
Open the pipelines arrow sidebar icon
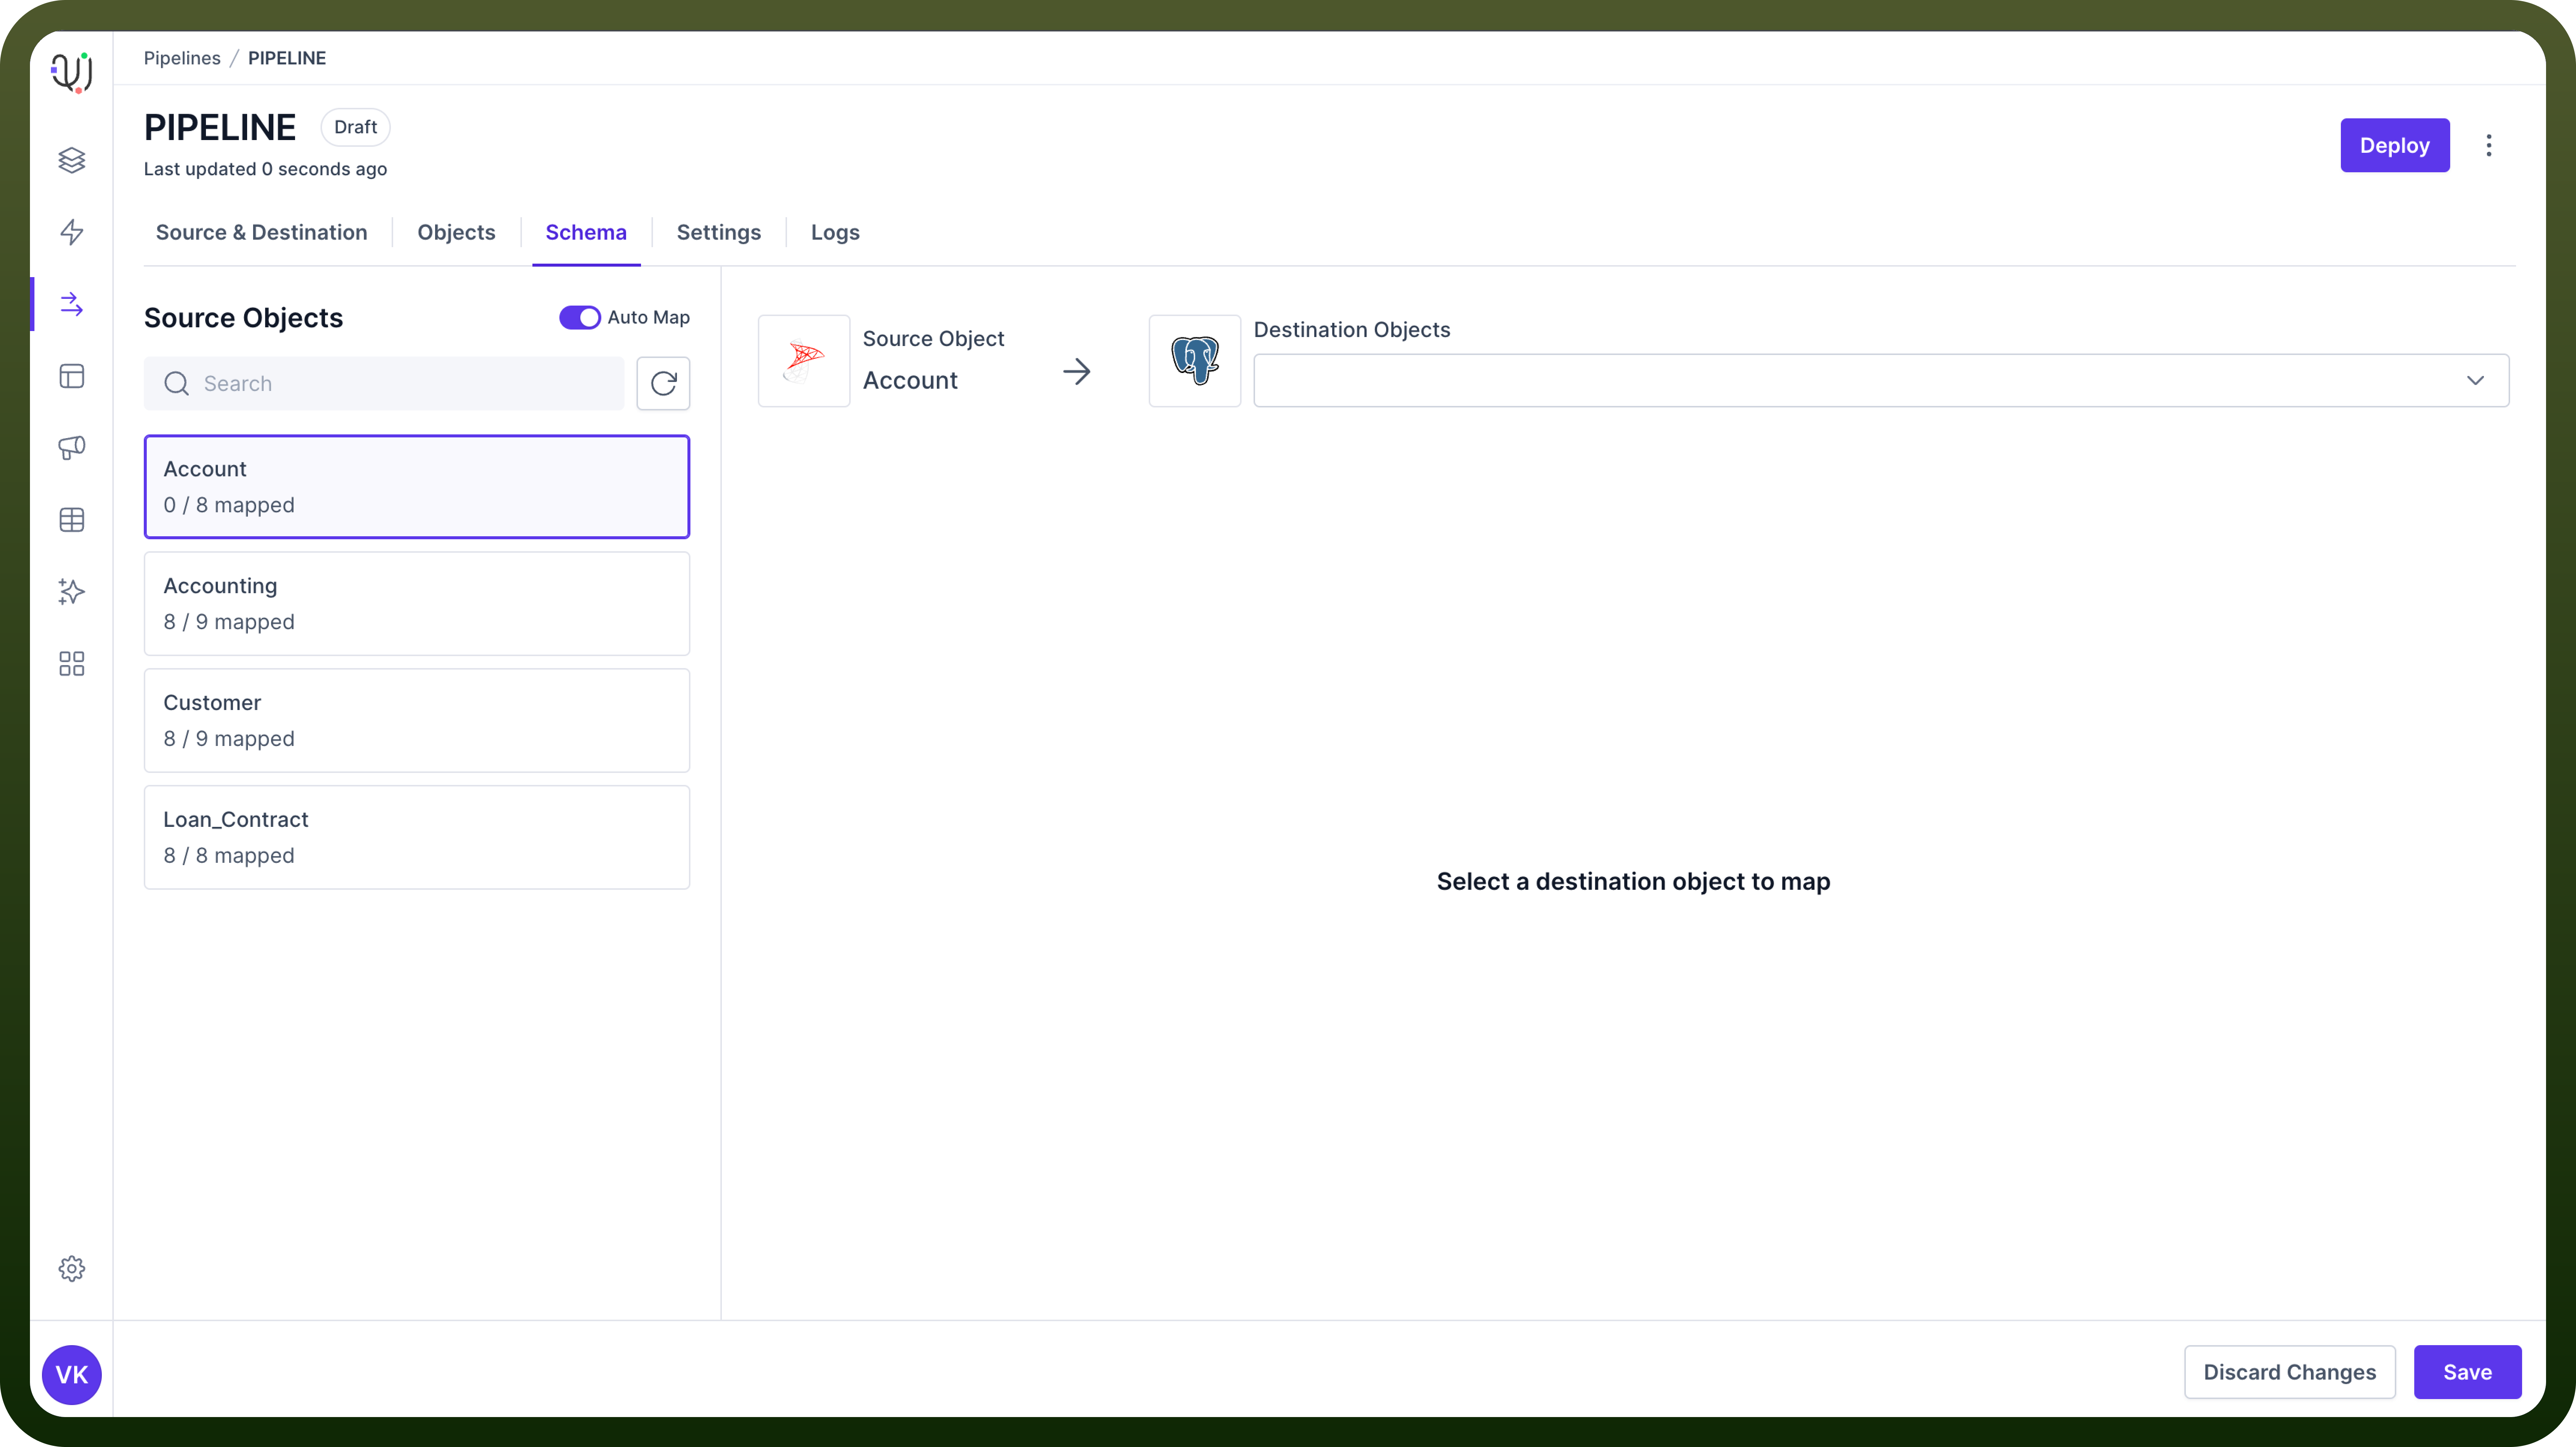[71, 304]
